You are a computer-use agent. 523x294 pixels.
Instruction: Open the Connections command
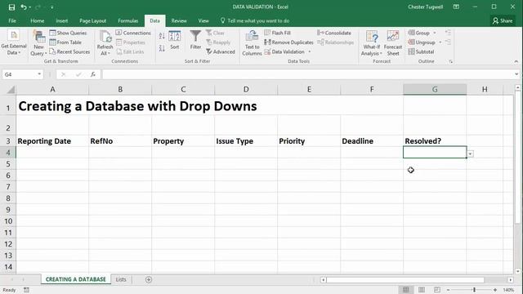(x=133, y=33)
